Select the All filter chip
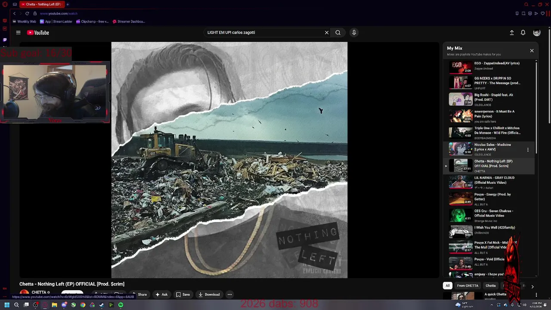 click(448, 285)
